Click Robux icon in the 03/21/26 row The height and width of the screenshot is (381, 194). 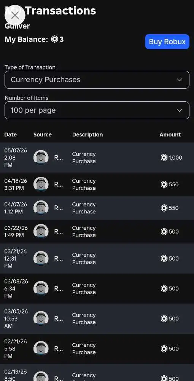pos(164,259)
